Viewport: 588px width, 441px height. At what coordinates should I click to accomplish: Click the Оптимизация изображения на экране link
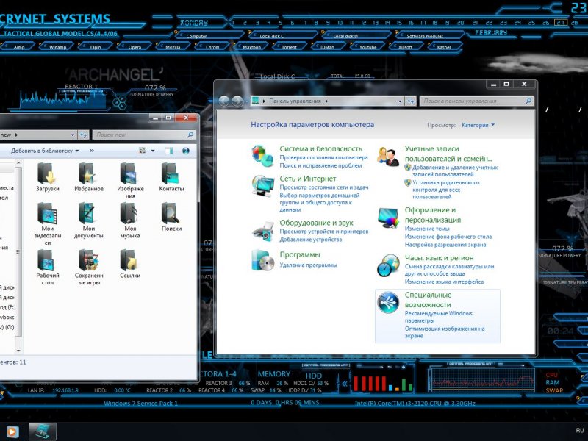coord(445,332)
